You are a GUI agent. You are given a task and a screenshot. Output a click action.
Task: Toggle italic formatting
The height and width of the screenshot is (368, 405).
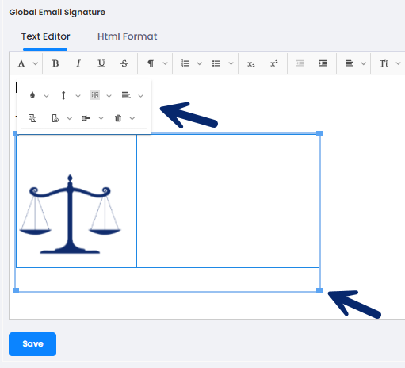78,63
